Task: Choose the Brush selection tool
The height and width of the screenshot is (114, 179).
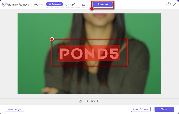Action: click(74, 4)
